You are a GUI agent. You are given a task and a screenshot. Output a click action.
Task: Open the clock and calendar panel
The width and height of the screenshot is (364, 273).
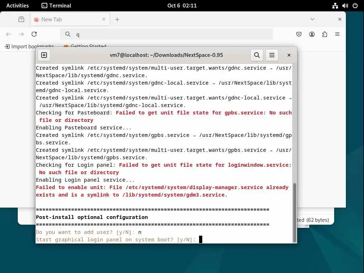click(x=182, y=6)
